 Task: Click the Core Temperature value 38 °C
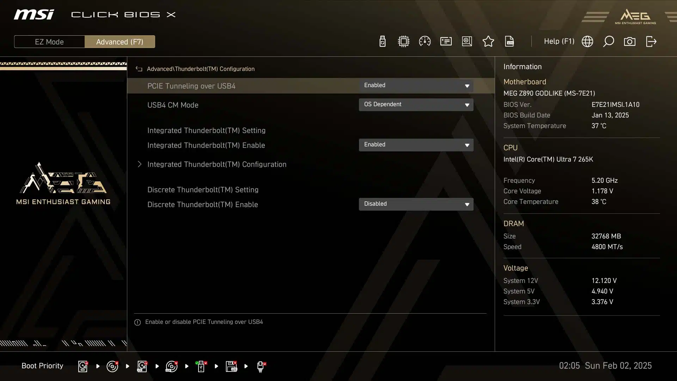[x=599, y=202]
